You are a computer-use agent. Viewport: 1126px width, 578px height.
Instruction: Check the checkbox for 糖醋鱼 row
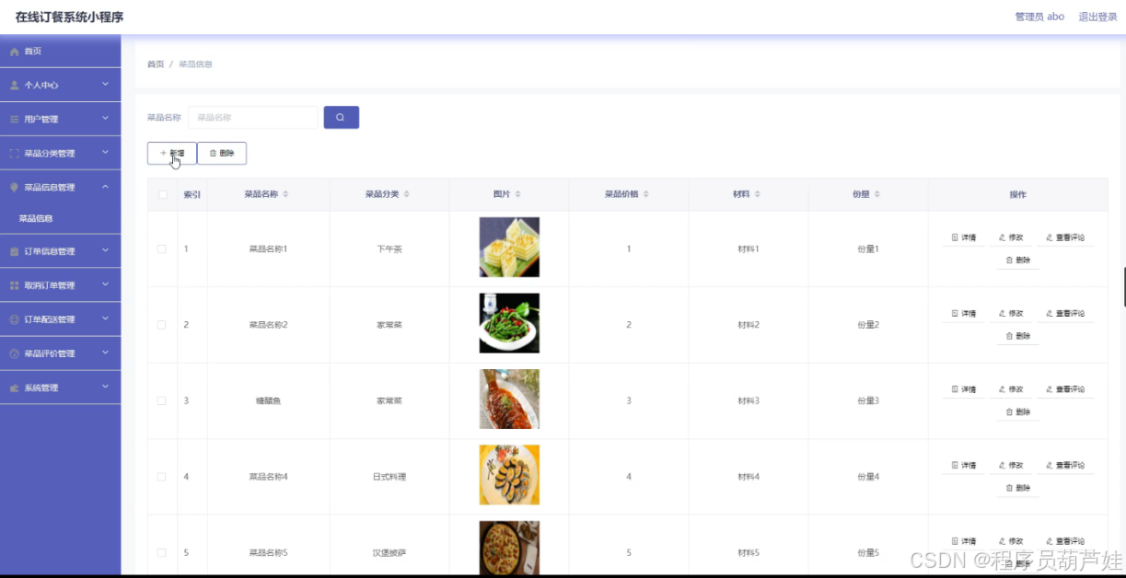point(162,401)
